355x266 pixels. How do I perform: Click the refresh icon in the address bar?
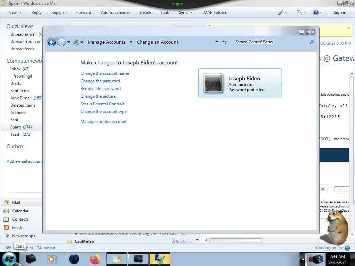point(224,42)
